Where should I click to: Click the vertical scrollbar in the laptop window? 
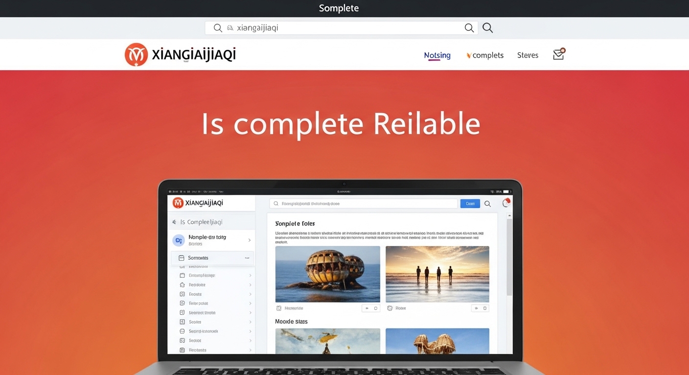(x=509, y=259)
